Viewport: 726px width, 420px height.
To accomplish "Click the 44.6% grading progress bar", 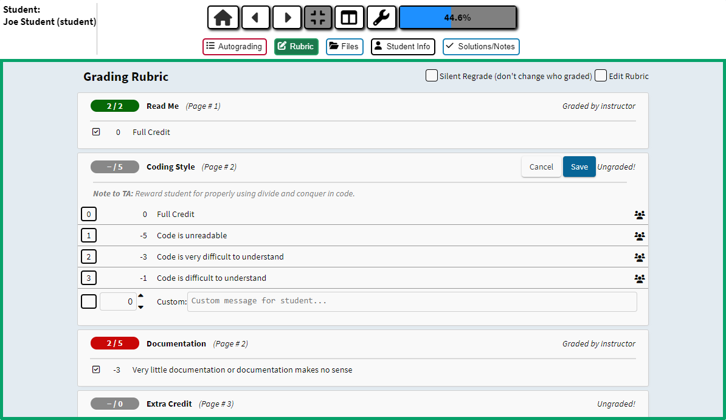I will pyautogui.click(x=457, y=18).
